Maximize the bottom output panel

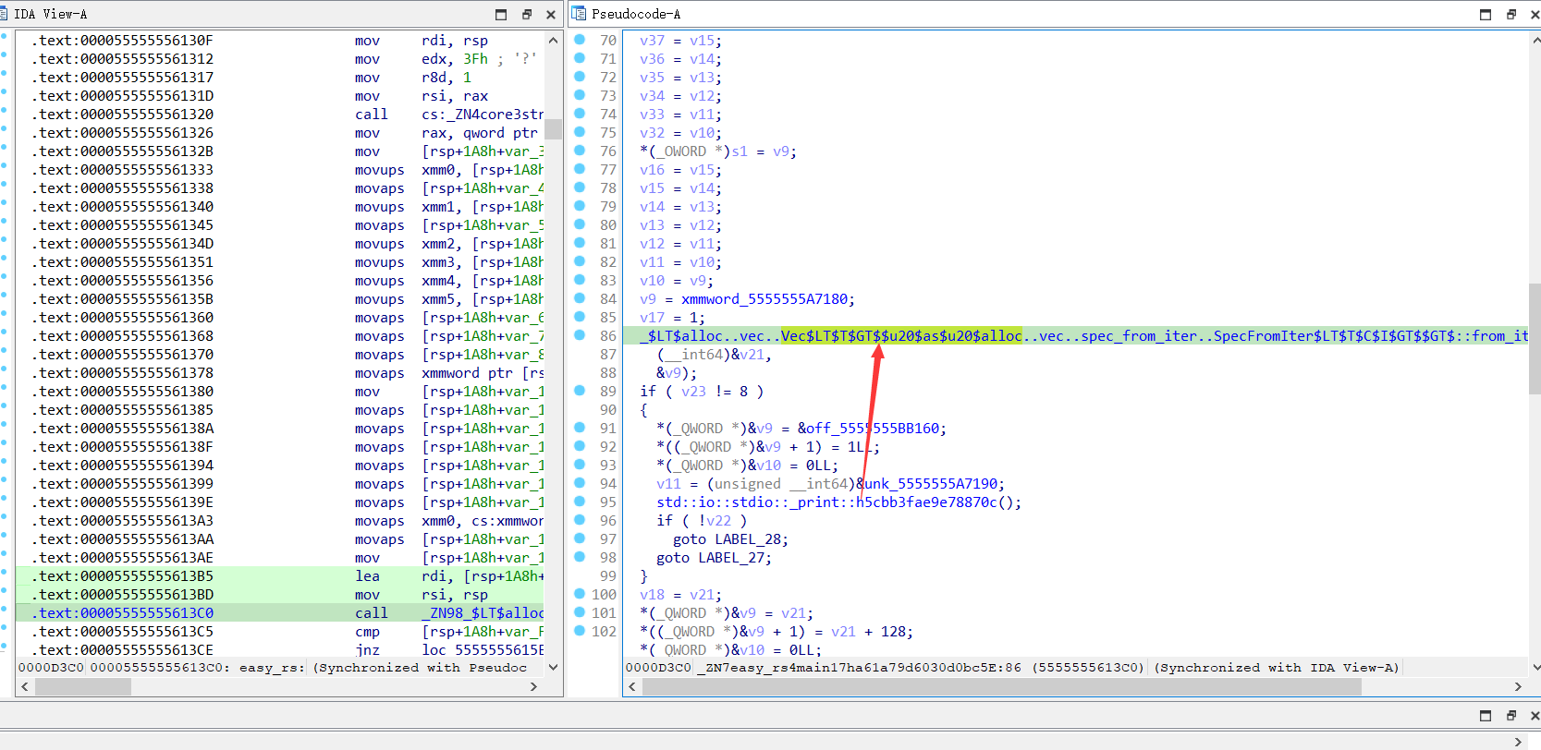coord(1486,715)
